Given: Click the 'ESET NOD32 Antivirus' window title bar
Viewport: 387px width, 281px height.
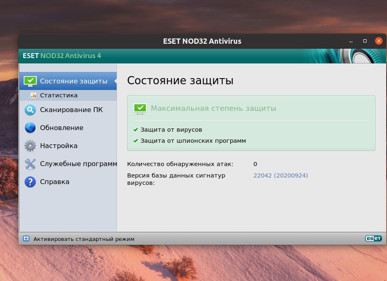Looking at the screenshot, I should click(202, 41).
